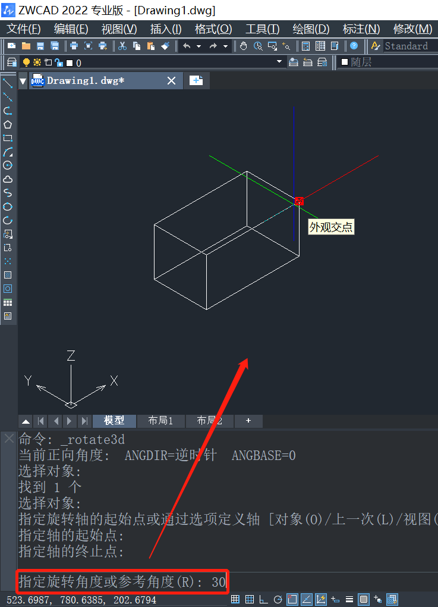The image size is (438, 607).
Task: Open the 绘图(D) menu
Action: (x=311, y=29)
